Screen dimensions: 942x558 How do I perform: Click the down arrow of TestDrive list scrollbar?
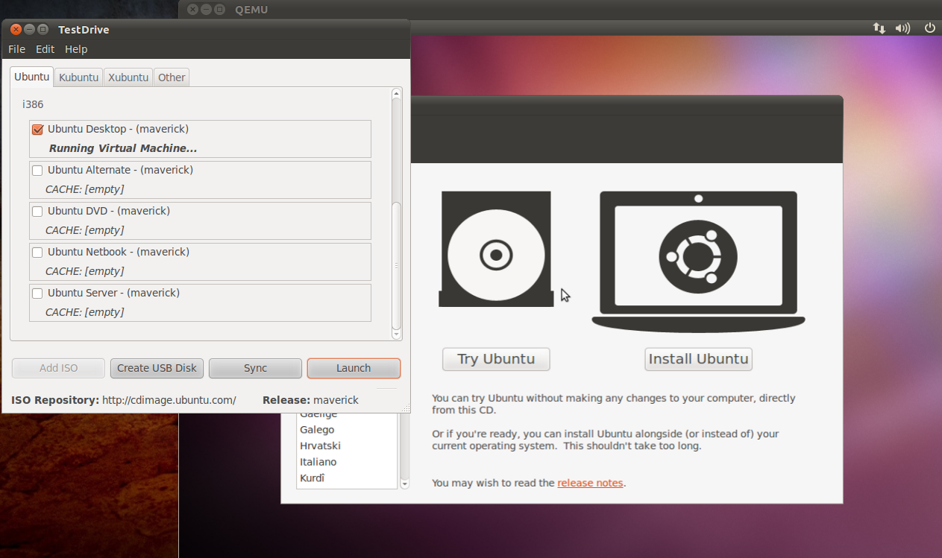pos(397,336)
